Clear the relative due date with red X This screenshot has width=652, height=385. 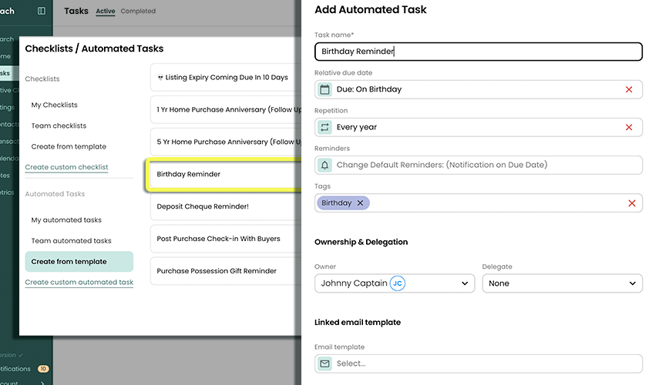tap(629, 89)
